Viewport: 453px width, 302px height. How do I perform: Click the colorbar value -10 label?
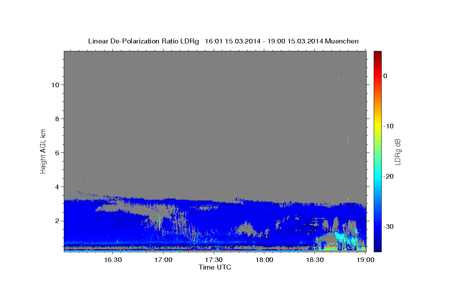tap(389, 126)
